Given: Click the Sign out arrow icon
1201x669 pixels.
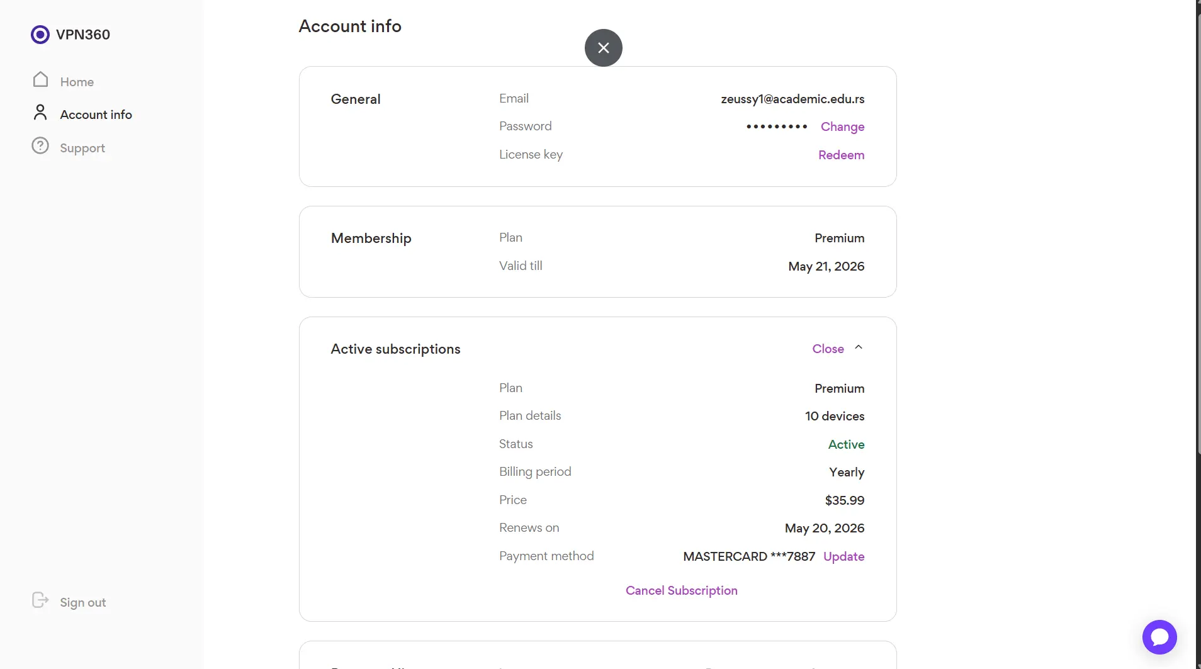Looking at the screenshot, I should point(40,600).
